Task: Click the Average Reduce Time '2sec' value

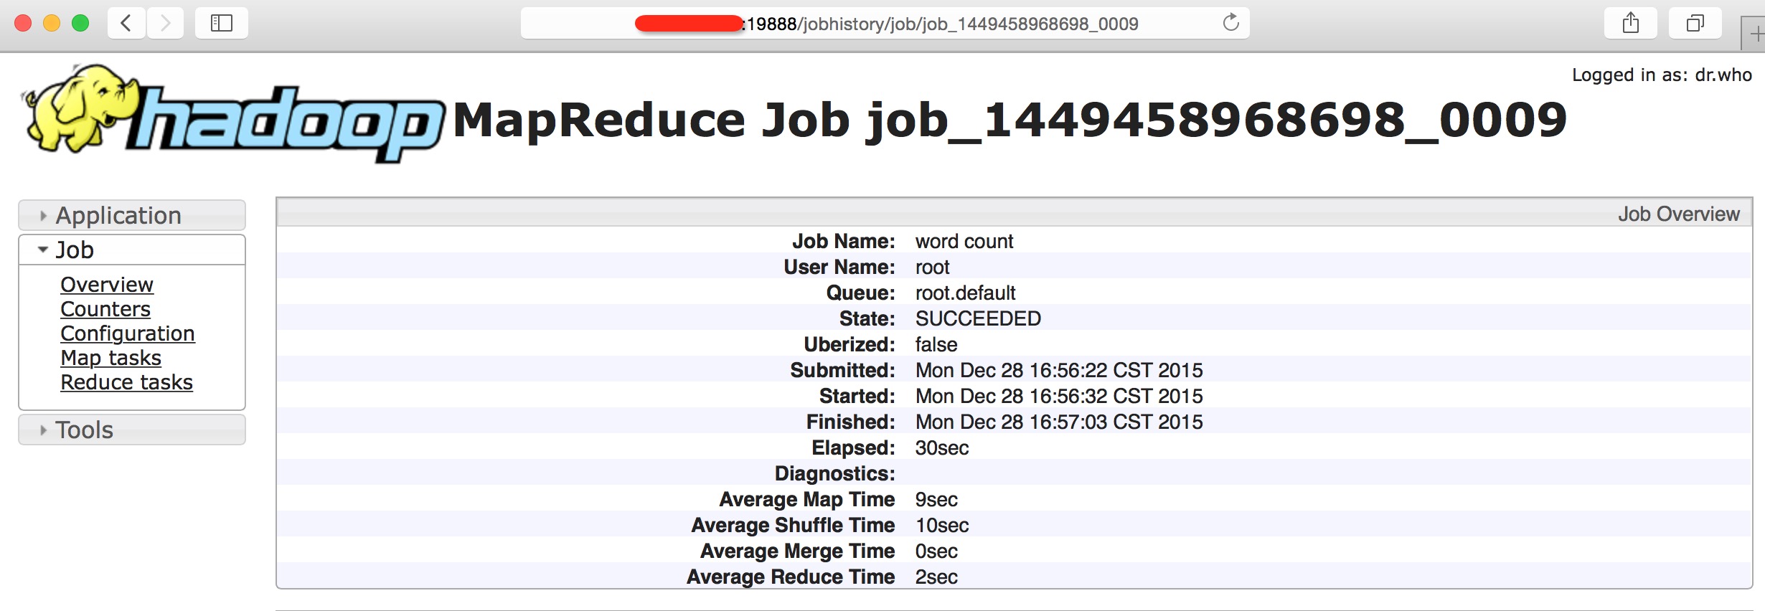Action: click(936, 577)
